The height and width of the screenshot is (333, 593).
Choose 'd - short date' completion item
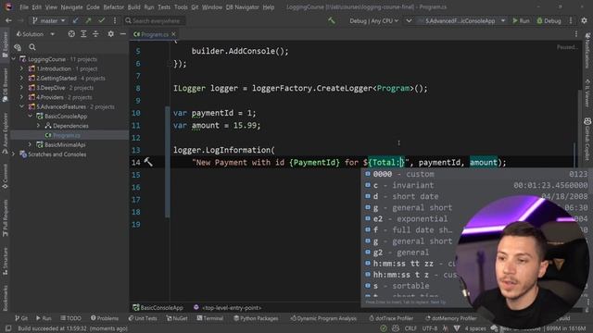(475, 196)
